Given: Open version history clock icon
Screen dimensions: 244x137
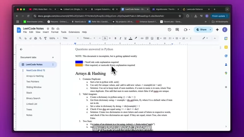Looking at the screenshot, I should (x=169, y=30).
